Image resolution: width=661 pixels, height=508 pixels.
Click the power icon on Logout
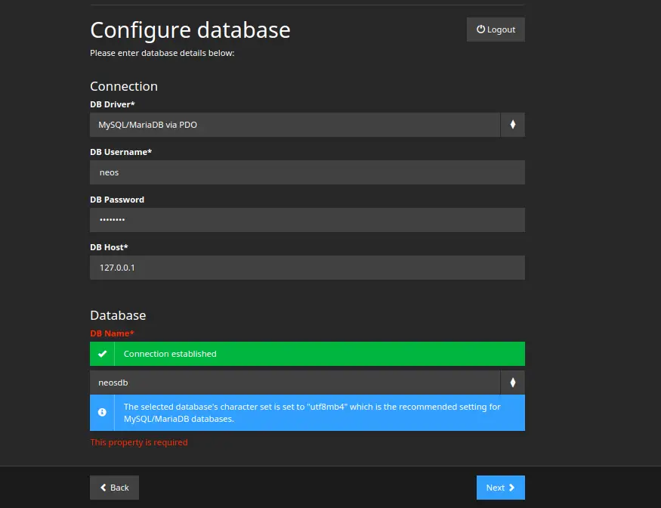tap(480, 29)
